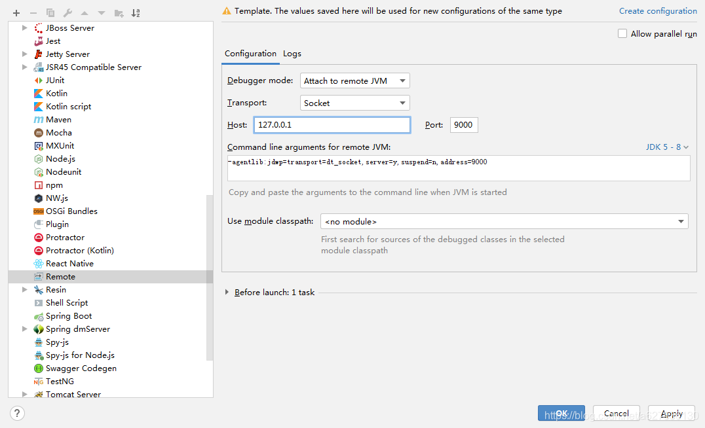Enable the Allow parallel run checkbox
Screen dimensions: 705x428
click(622, 33)
